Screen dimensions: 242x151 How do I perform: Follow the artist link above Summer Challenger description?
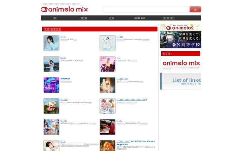coord(120,37)
